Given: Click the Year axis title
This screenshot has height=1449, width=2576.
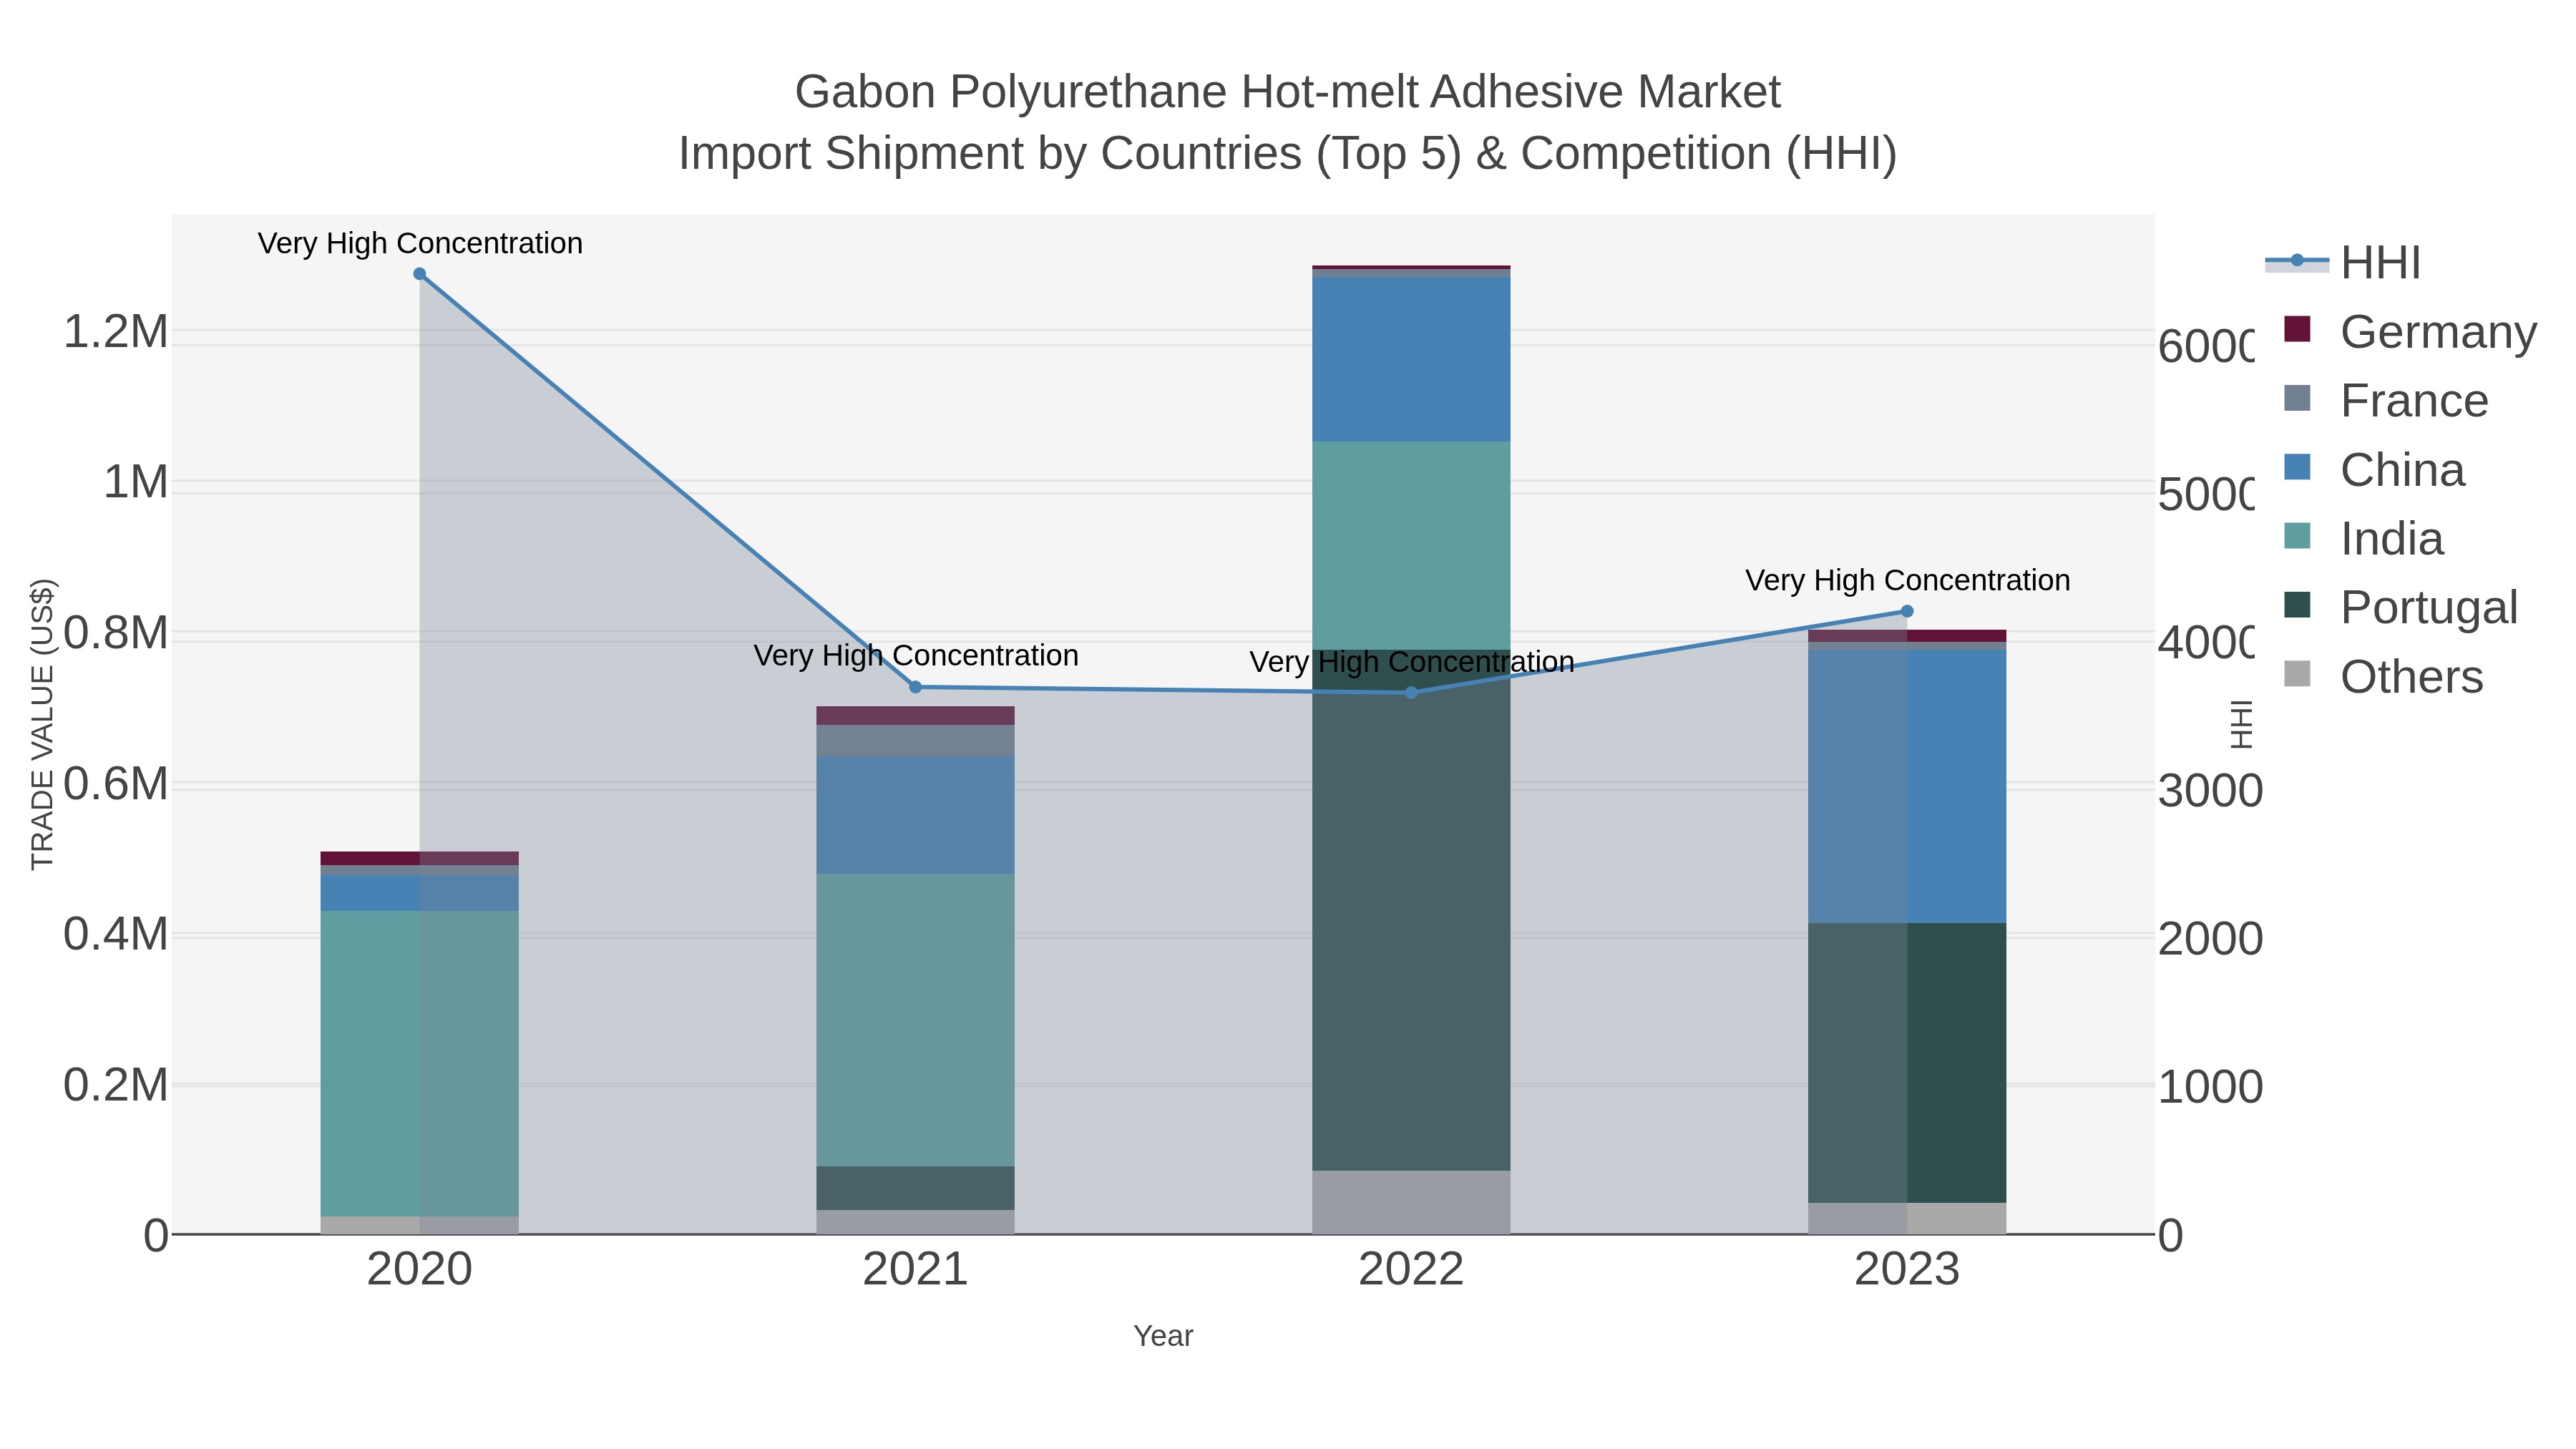Looking at the screenshot, I should pos(1163,1336).
